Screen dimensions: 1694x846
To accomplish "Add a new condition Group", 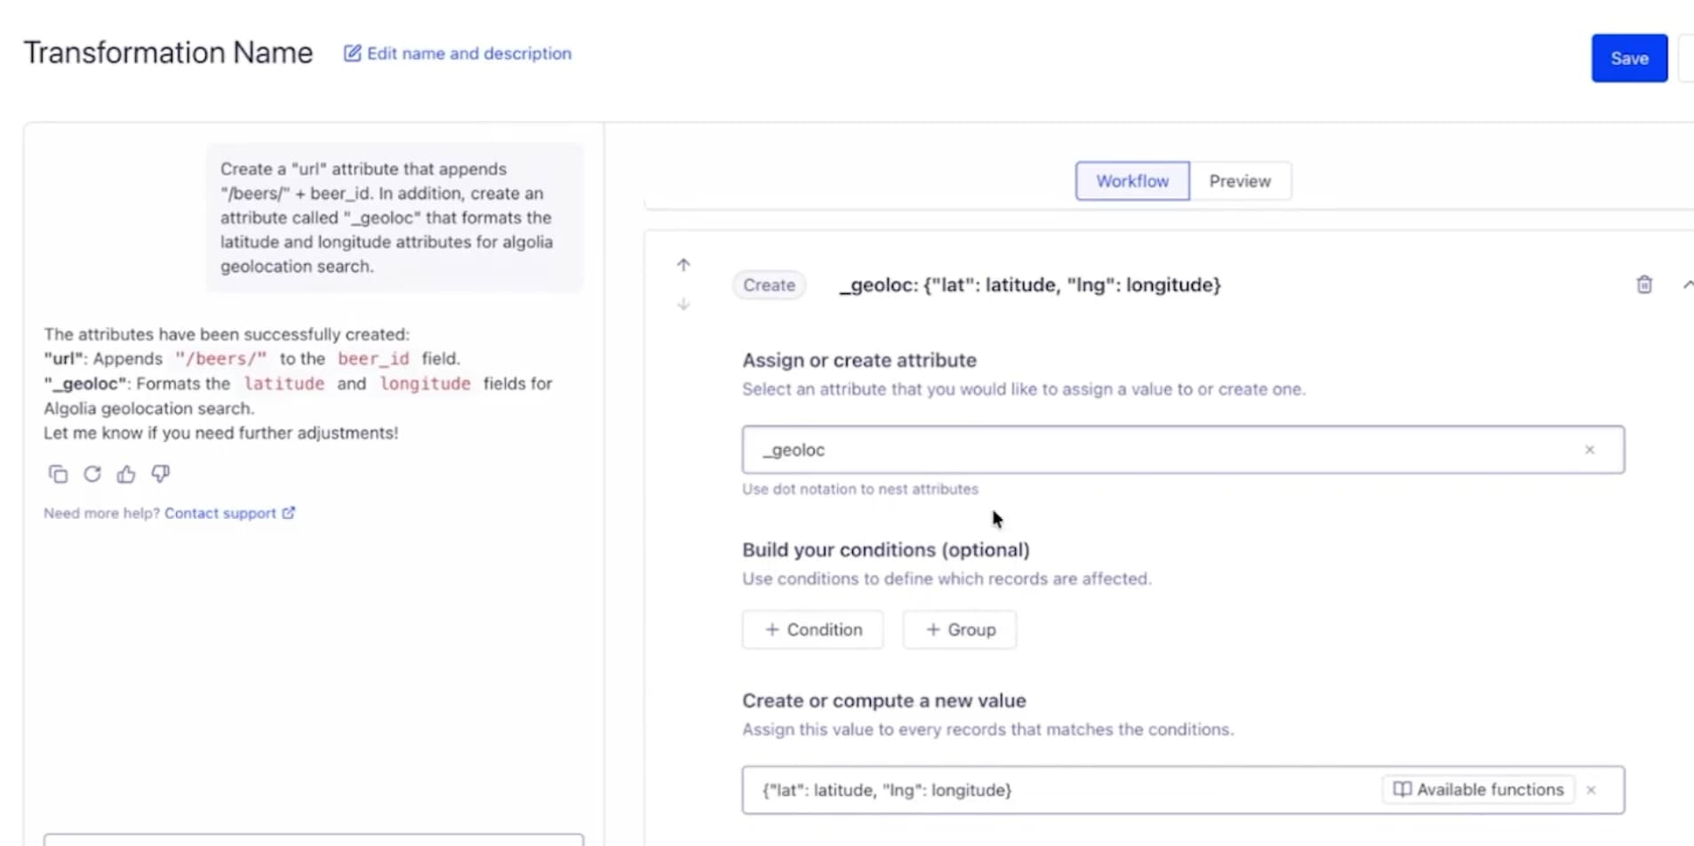I will (x=959, y=630).
